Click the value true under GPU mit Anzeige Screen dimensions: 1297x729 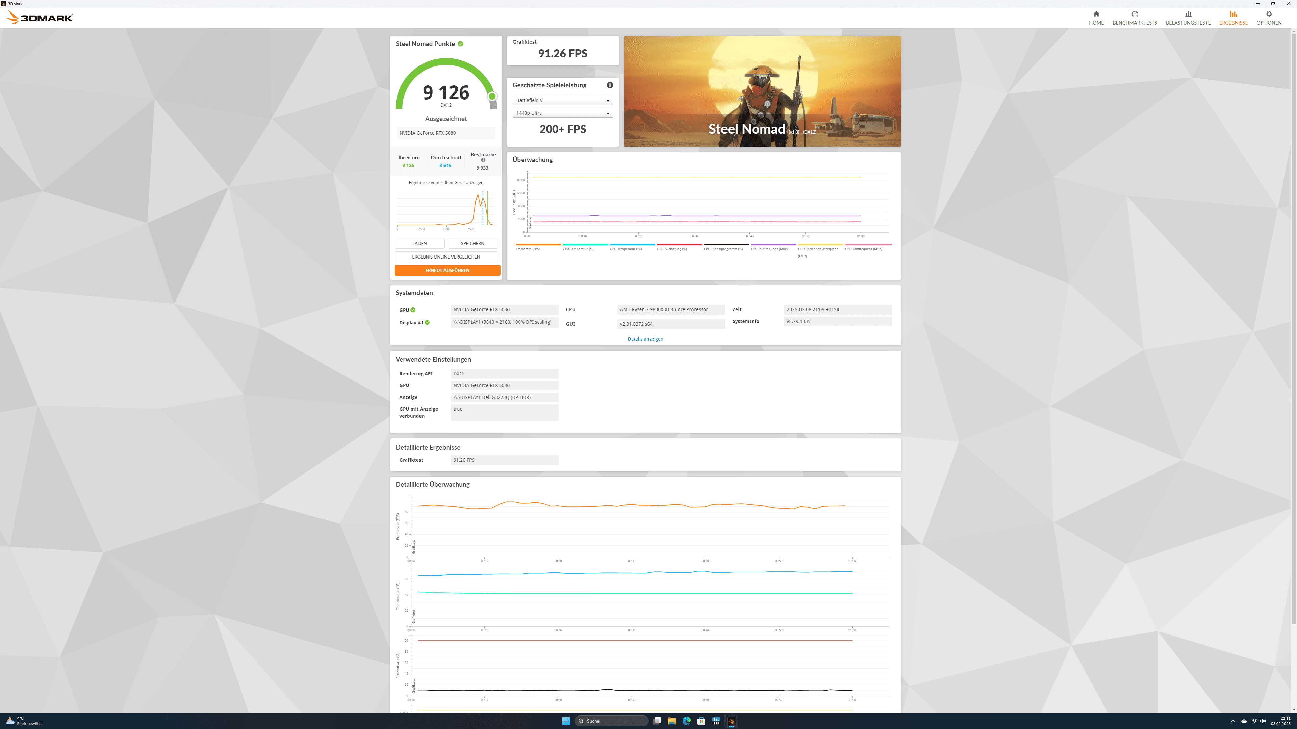[505, 412]
